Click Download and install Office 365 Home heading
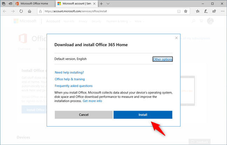The width and height of the screenshot is (227, 145). [91, 45]
